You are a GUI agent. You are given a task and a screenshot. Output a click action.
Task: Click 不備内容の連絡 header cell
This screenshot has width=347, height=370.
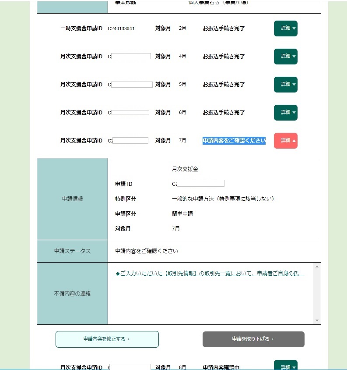(72, 294)
